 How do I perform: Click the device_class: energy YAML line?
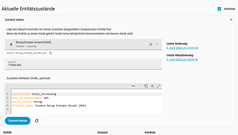[87, 102]
